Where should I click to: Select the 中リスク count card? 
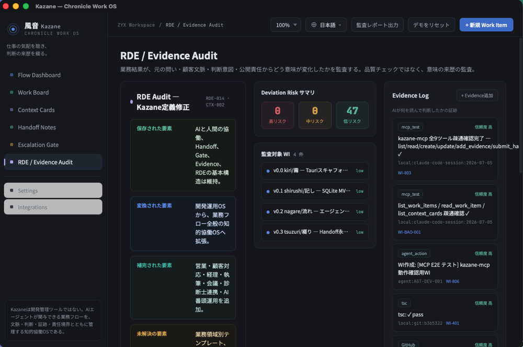point(315,115)
